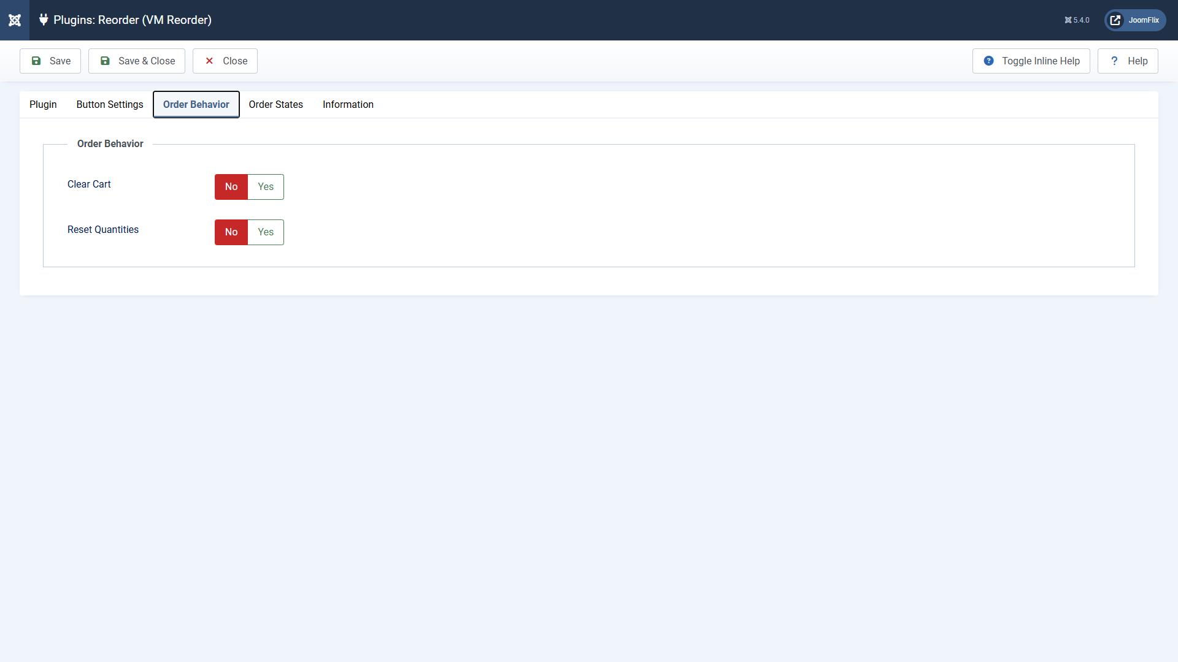Click the disk icon on Save & Close
The height and width of the screenshot is (662, 1178).
coord(105,61)
